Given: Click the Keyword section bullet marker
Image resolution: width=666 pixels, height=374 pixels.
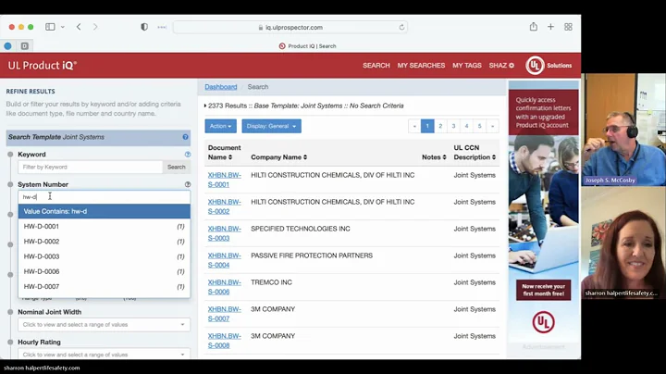Looking at the screenshot, I should click(10, 155).
